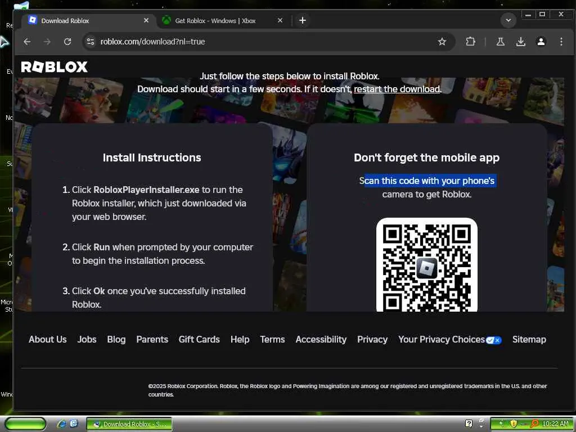Click the magnifier icon in system tray
The height and width of the screenshot is (432, 576).
click(x=534, y=424)
